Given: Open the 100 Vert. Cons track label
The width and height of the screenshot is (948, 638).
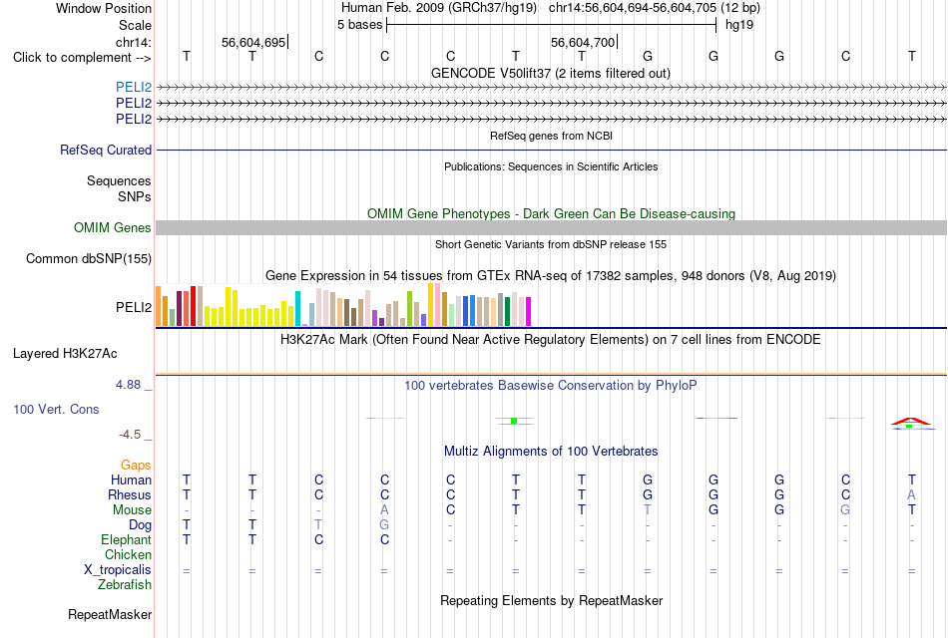Looking at the screenshot, I should tap(56, 409).
